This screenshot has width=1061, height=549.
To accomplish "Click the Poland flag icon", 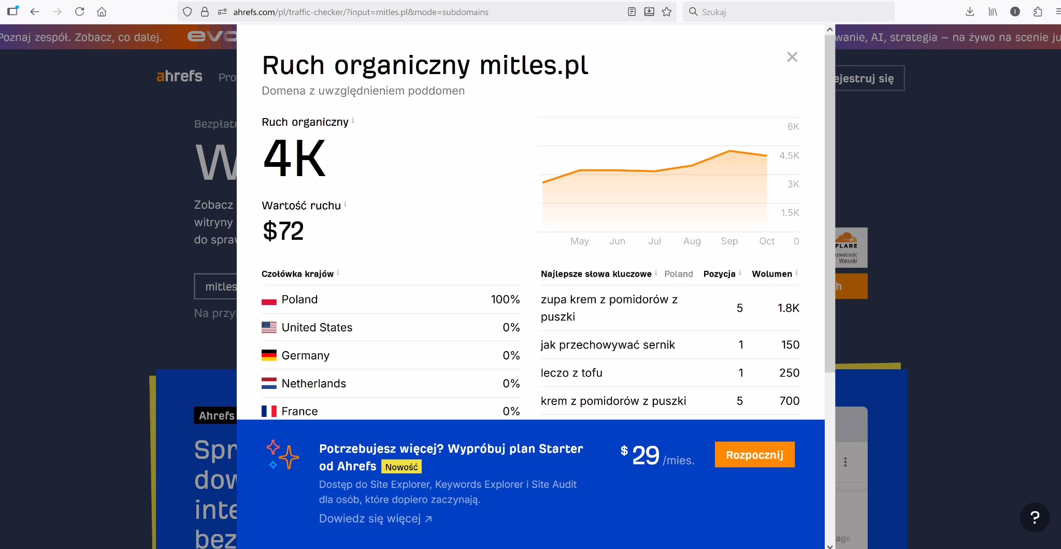I will click(x=269, y=300).
